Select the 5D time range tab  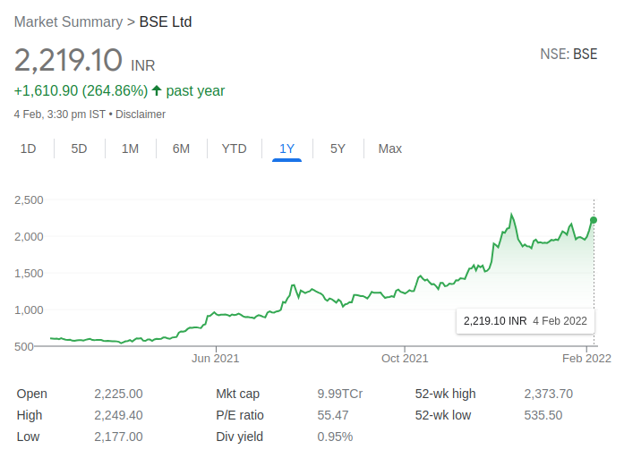click(x=79, y=148)
